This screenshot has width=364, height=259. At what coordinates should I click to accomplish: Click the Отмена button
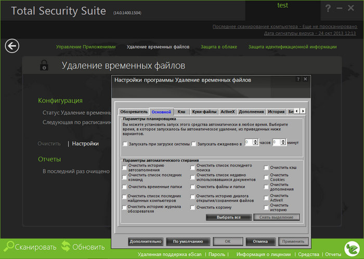point(261,241)
